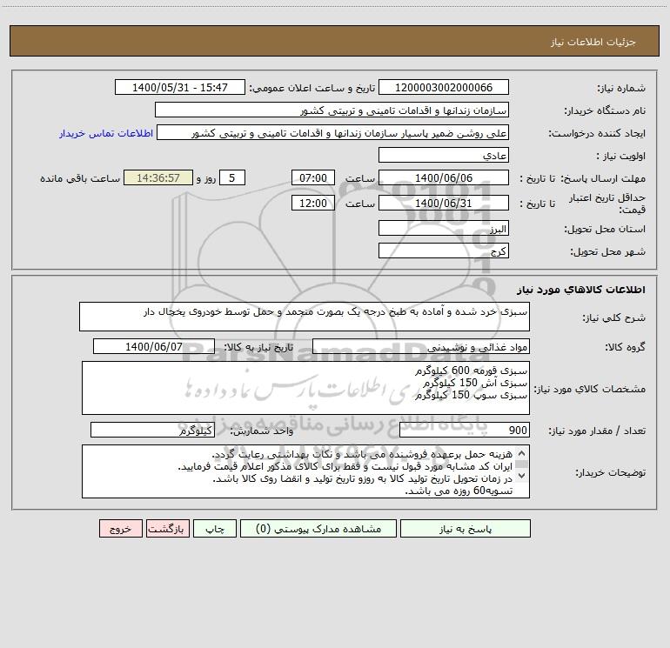670x648 pixels.
Task: Click the text سبزی قورمه 600 کیلوگرم
Action: coord(472,371)
